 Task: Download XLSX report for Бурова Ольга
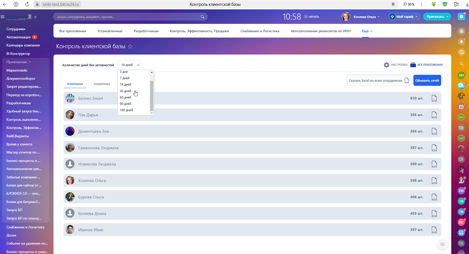pyautogui.click(x=434, y=197)
